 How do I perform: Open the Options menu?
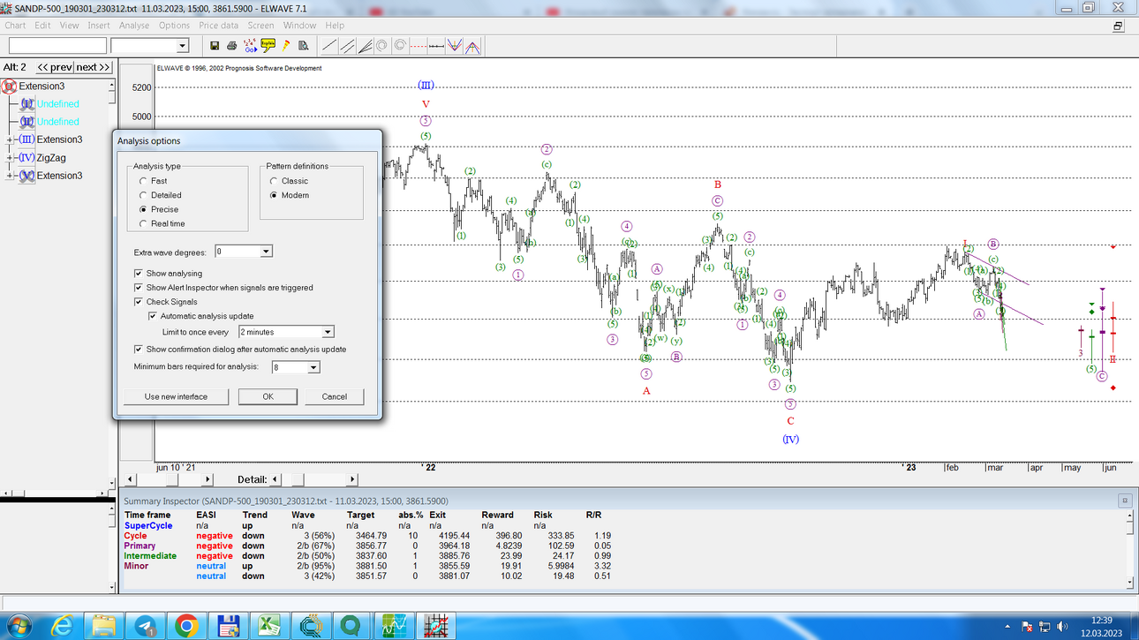click(x=174, y=26)
